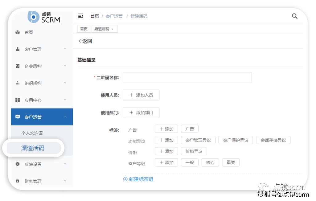Image resolution: width=316 pixels, height=201 pixels.
Task: Close the 渠道活码 tab
Action: coord(113,29)
